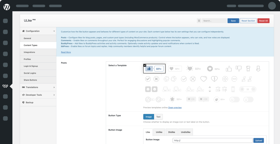Expand the Translations menu arrow

tap(54, 87)
